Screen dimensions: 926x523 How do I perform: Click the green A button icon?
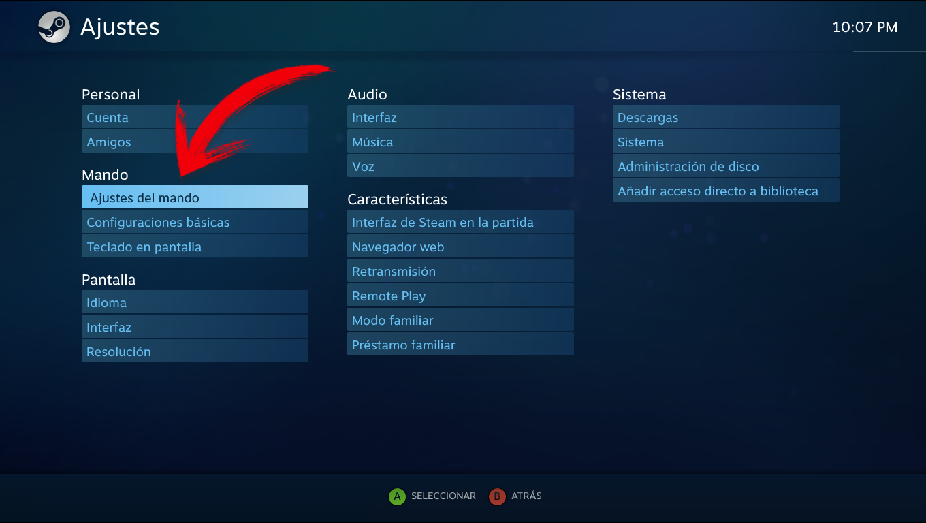pyautogui.click(x=397, y=496)
